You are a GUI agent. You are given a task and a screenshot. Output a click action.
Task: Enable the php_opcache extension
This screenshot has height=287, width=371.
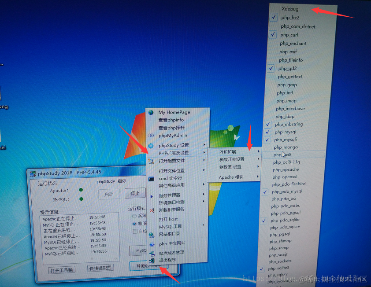[286, 170]
